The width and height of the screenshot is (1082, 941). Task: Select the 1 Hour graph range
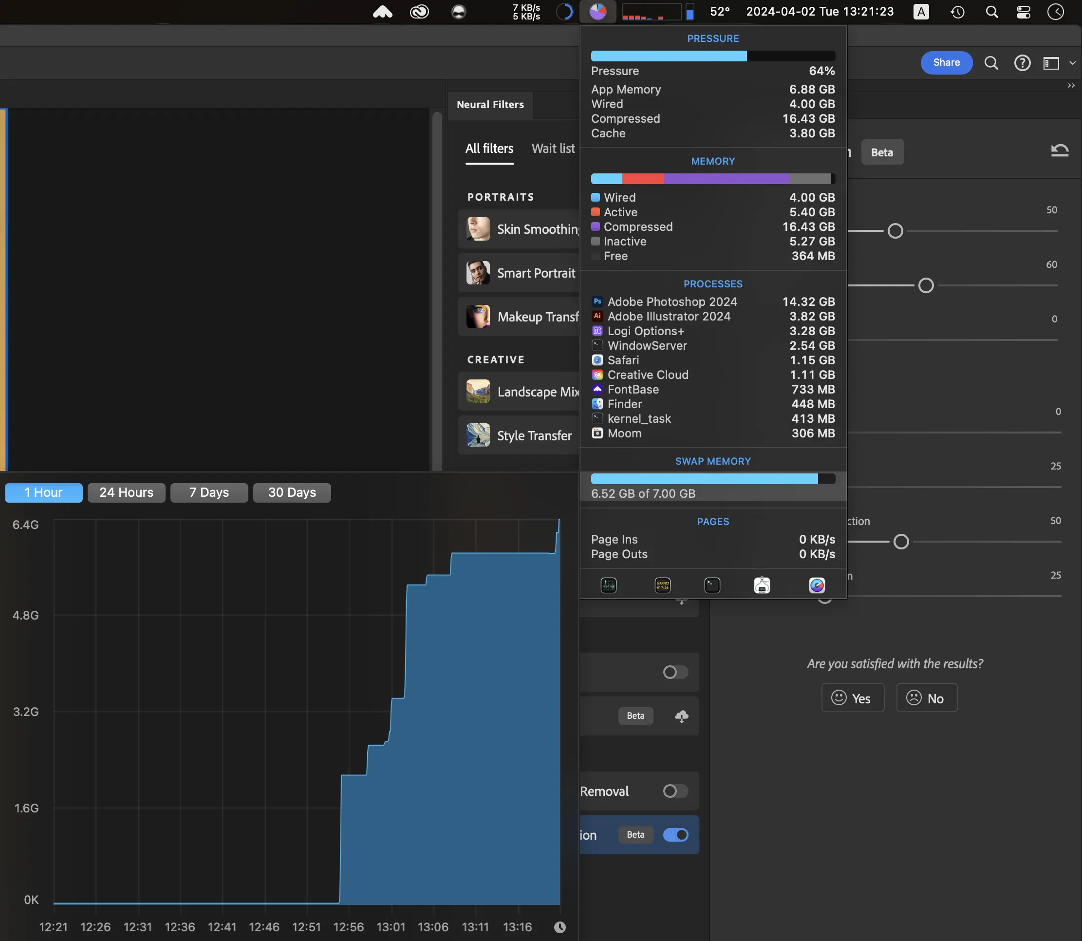tap(43, 492)
